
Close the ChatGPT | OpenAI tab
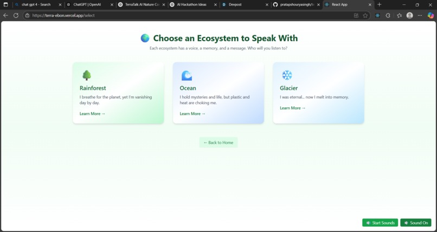(112, 5)
